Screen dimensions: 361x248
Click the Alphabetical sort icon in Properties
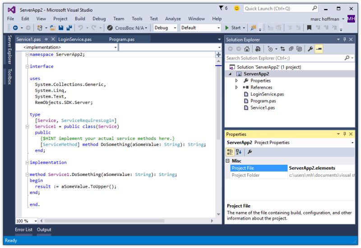239,152
